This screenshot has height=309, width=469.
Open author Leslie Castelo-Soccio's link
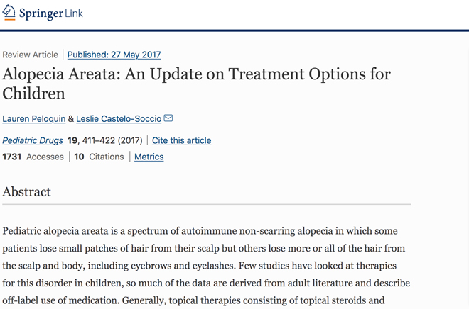(119, 118)
